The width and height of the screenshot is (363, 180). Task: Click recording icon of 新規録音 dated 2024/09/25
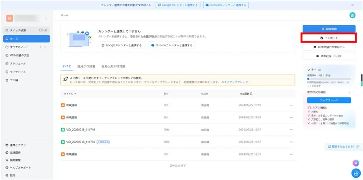click(x=63, y=154)
